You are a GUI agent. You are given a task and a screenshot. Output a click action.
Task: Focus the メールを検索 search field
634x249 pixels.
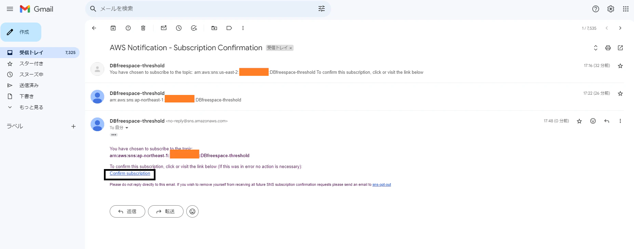coord(208,9)
